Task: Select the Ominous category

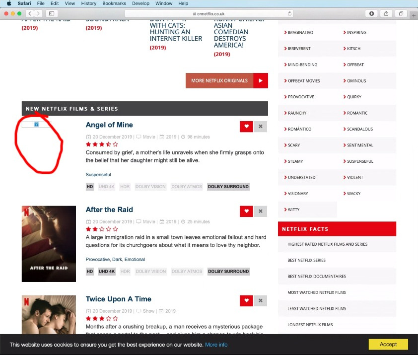Action: [356, 81]
